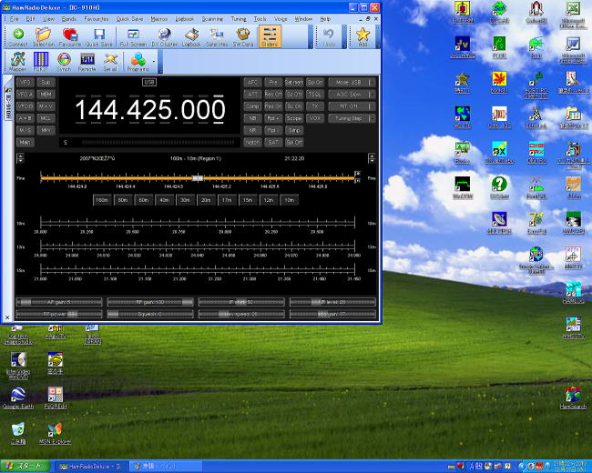Open the Mode: USB dropdown
Screen dimensions: 592x473
[352, 82]
